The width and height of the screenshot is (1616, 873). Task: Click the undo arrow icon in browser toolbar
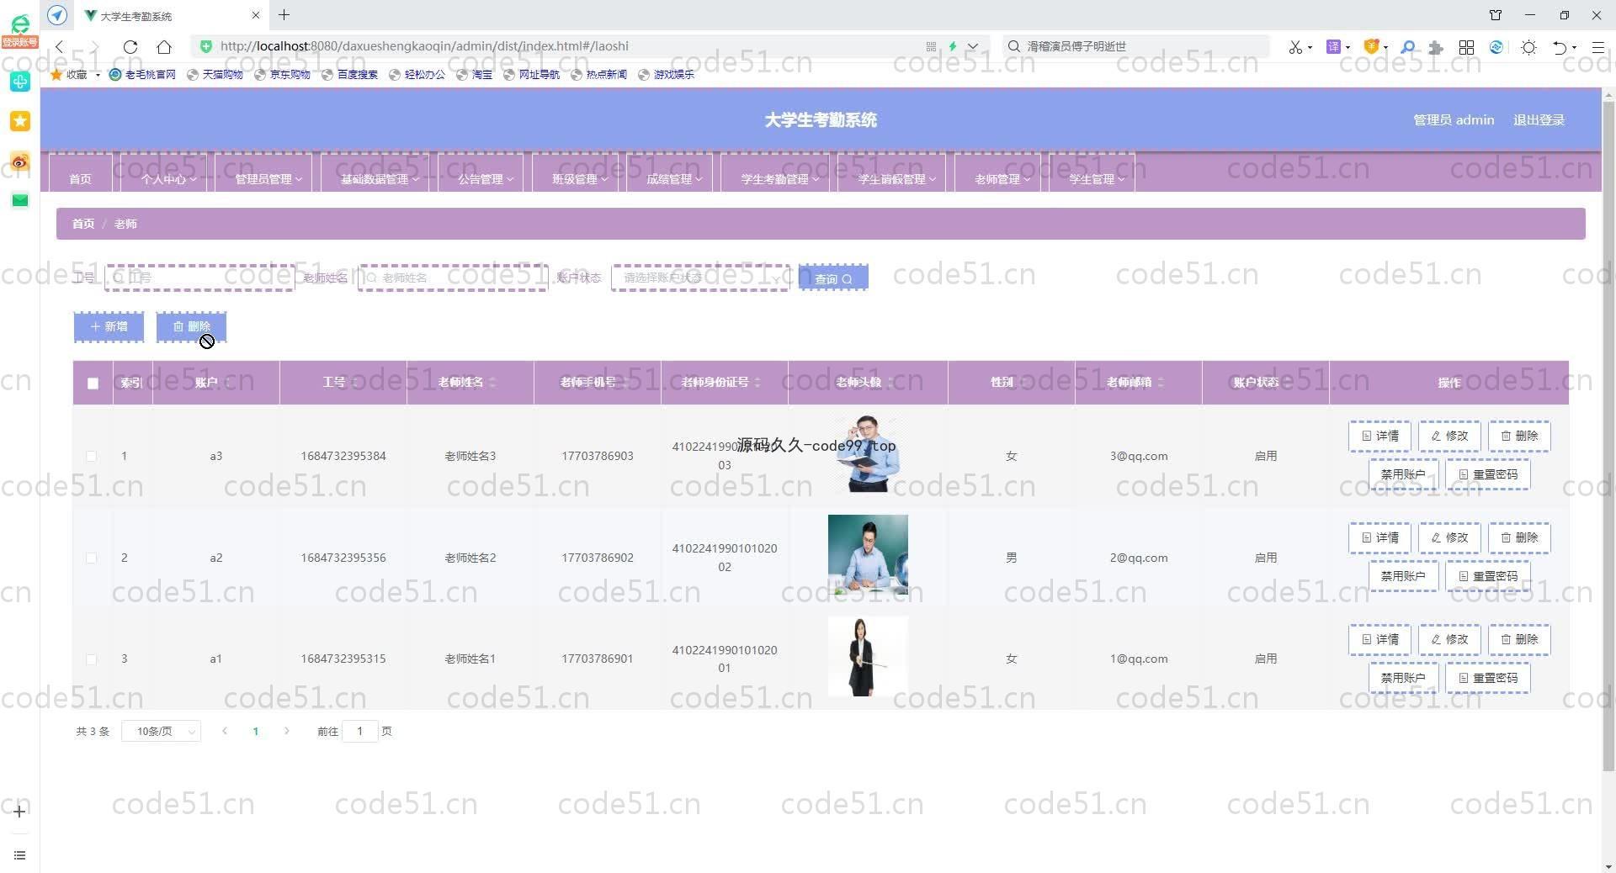coord(1560,47)
